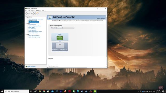Open File Explorer from the taskbar

click(x=40, y=91)
